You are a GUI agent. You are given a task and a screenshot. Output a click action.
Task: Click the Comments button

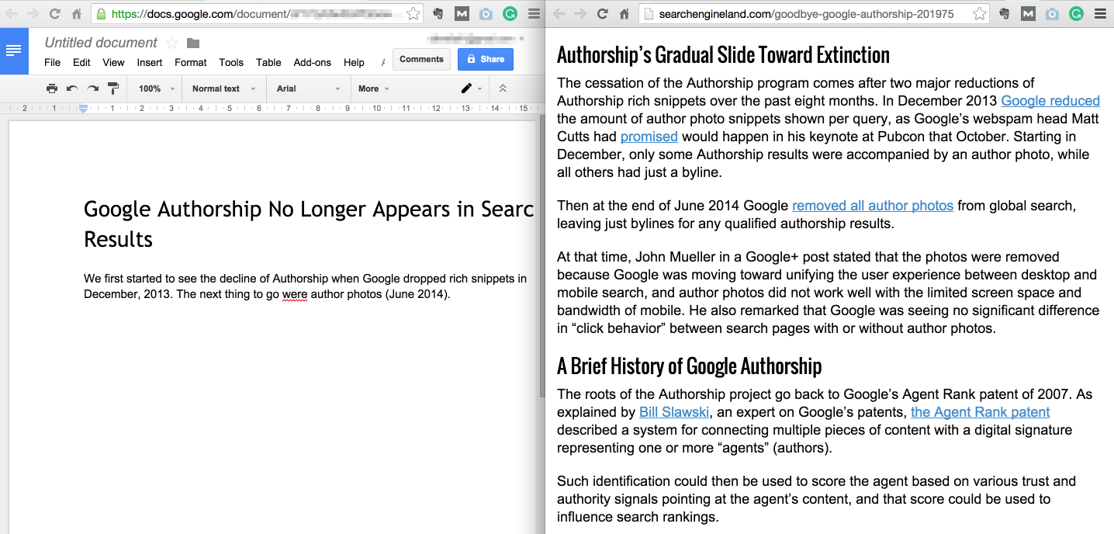click(421, 59)
